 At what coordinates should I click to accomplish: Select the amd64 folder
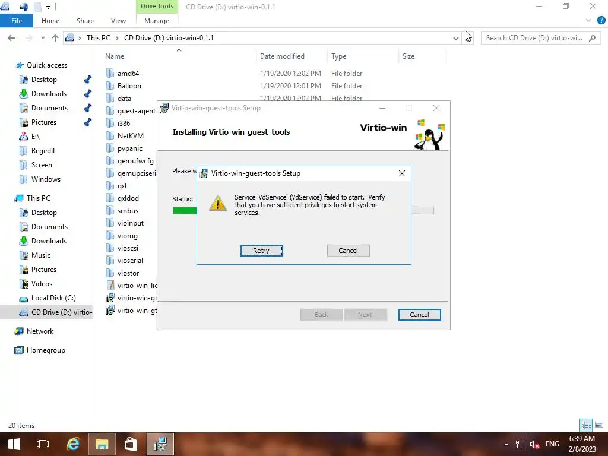[128, 73]
